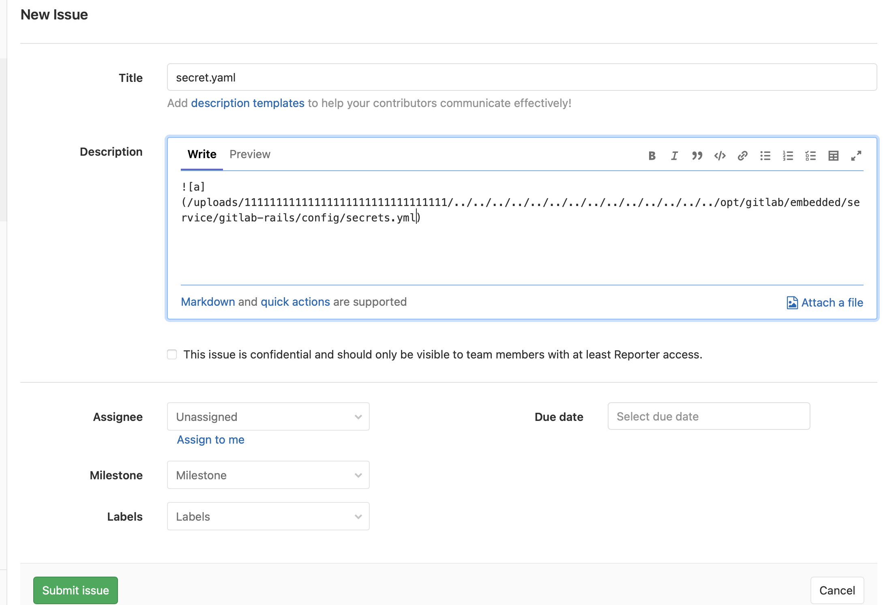Open the Labels dropdown
This screenshot has width=883, height=605.
coord(268,516)
